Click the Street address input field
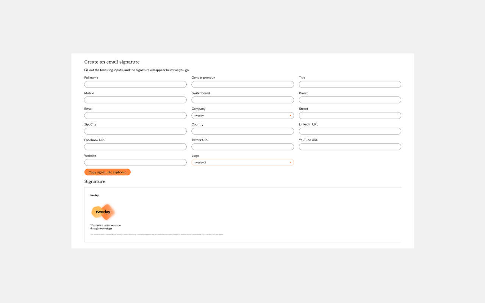485x303 pixels. tap(350, 115)
